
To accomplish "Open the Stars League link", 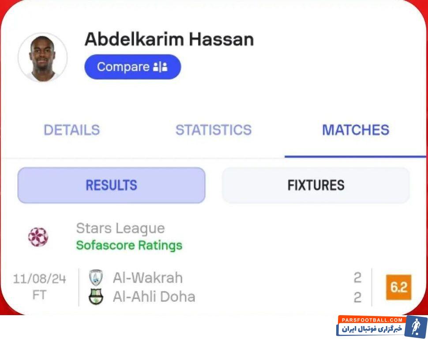I will tap(120, 229).
